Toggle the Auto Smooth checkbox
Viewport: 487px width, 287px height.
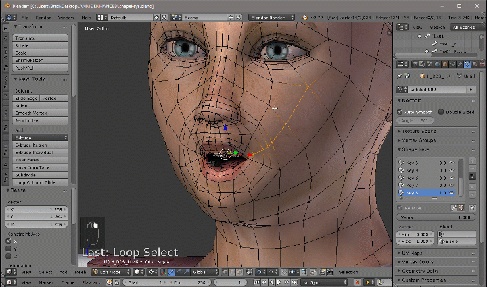click(400, 112)
